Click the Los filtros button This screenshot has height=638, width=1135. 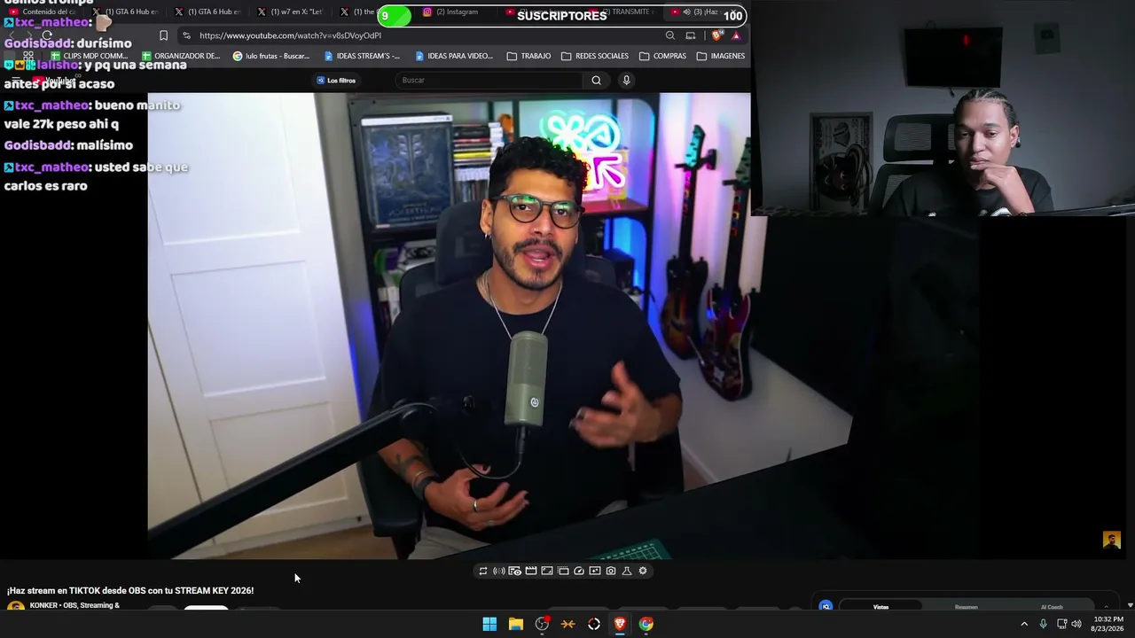click(336, 81)
